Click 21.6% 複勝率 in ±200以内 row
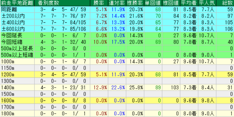The height and width of the screenshot is (117, 234). [x=136, y=16]
